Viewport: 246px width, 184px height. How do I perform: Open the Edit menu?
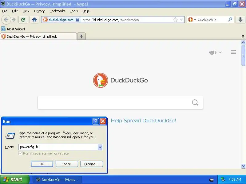tap(15, 11)
